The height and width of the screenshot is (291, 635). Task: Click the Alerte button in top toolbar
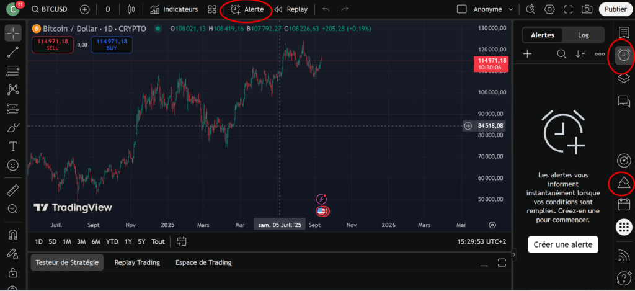(x=247, y=9)
